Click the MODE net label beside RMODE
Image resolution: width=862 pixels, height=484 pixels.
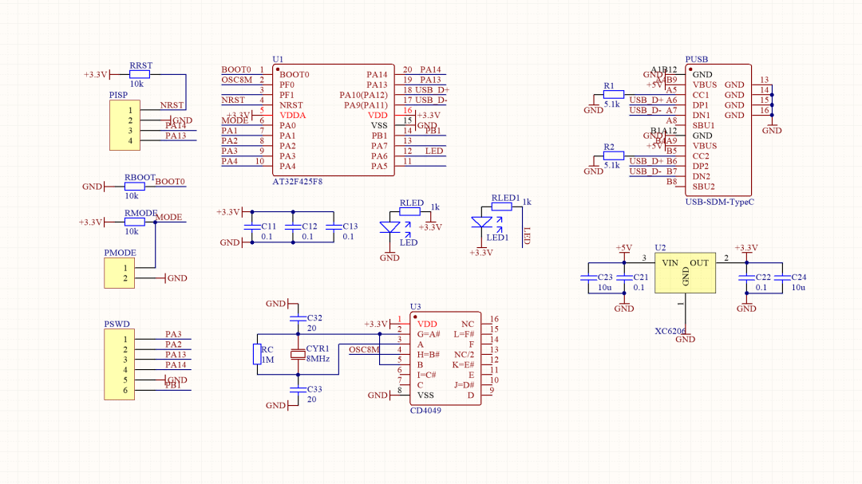[168, 217]
